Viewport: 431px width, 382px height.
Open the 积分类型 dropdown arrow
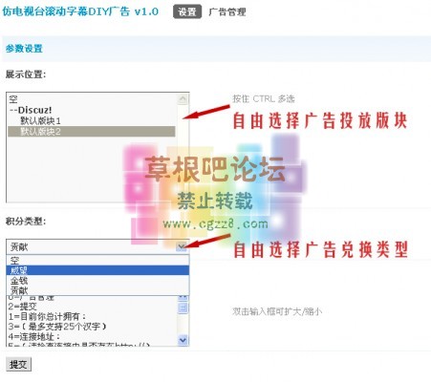(182, 246)
